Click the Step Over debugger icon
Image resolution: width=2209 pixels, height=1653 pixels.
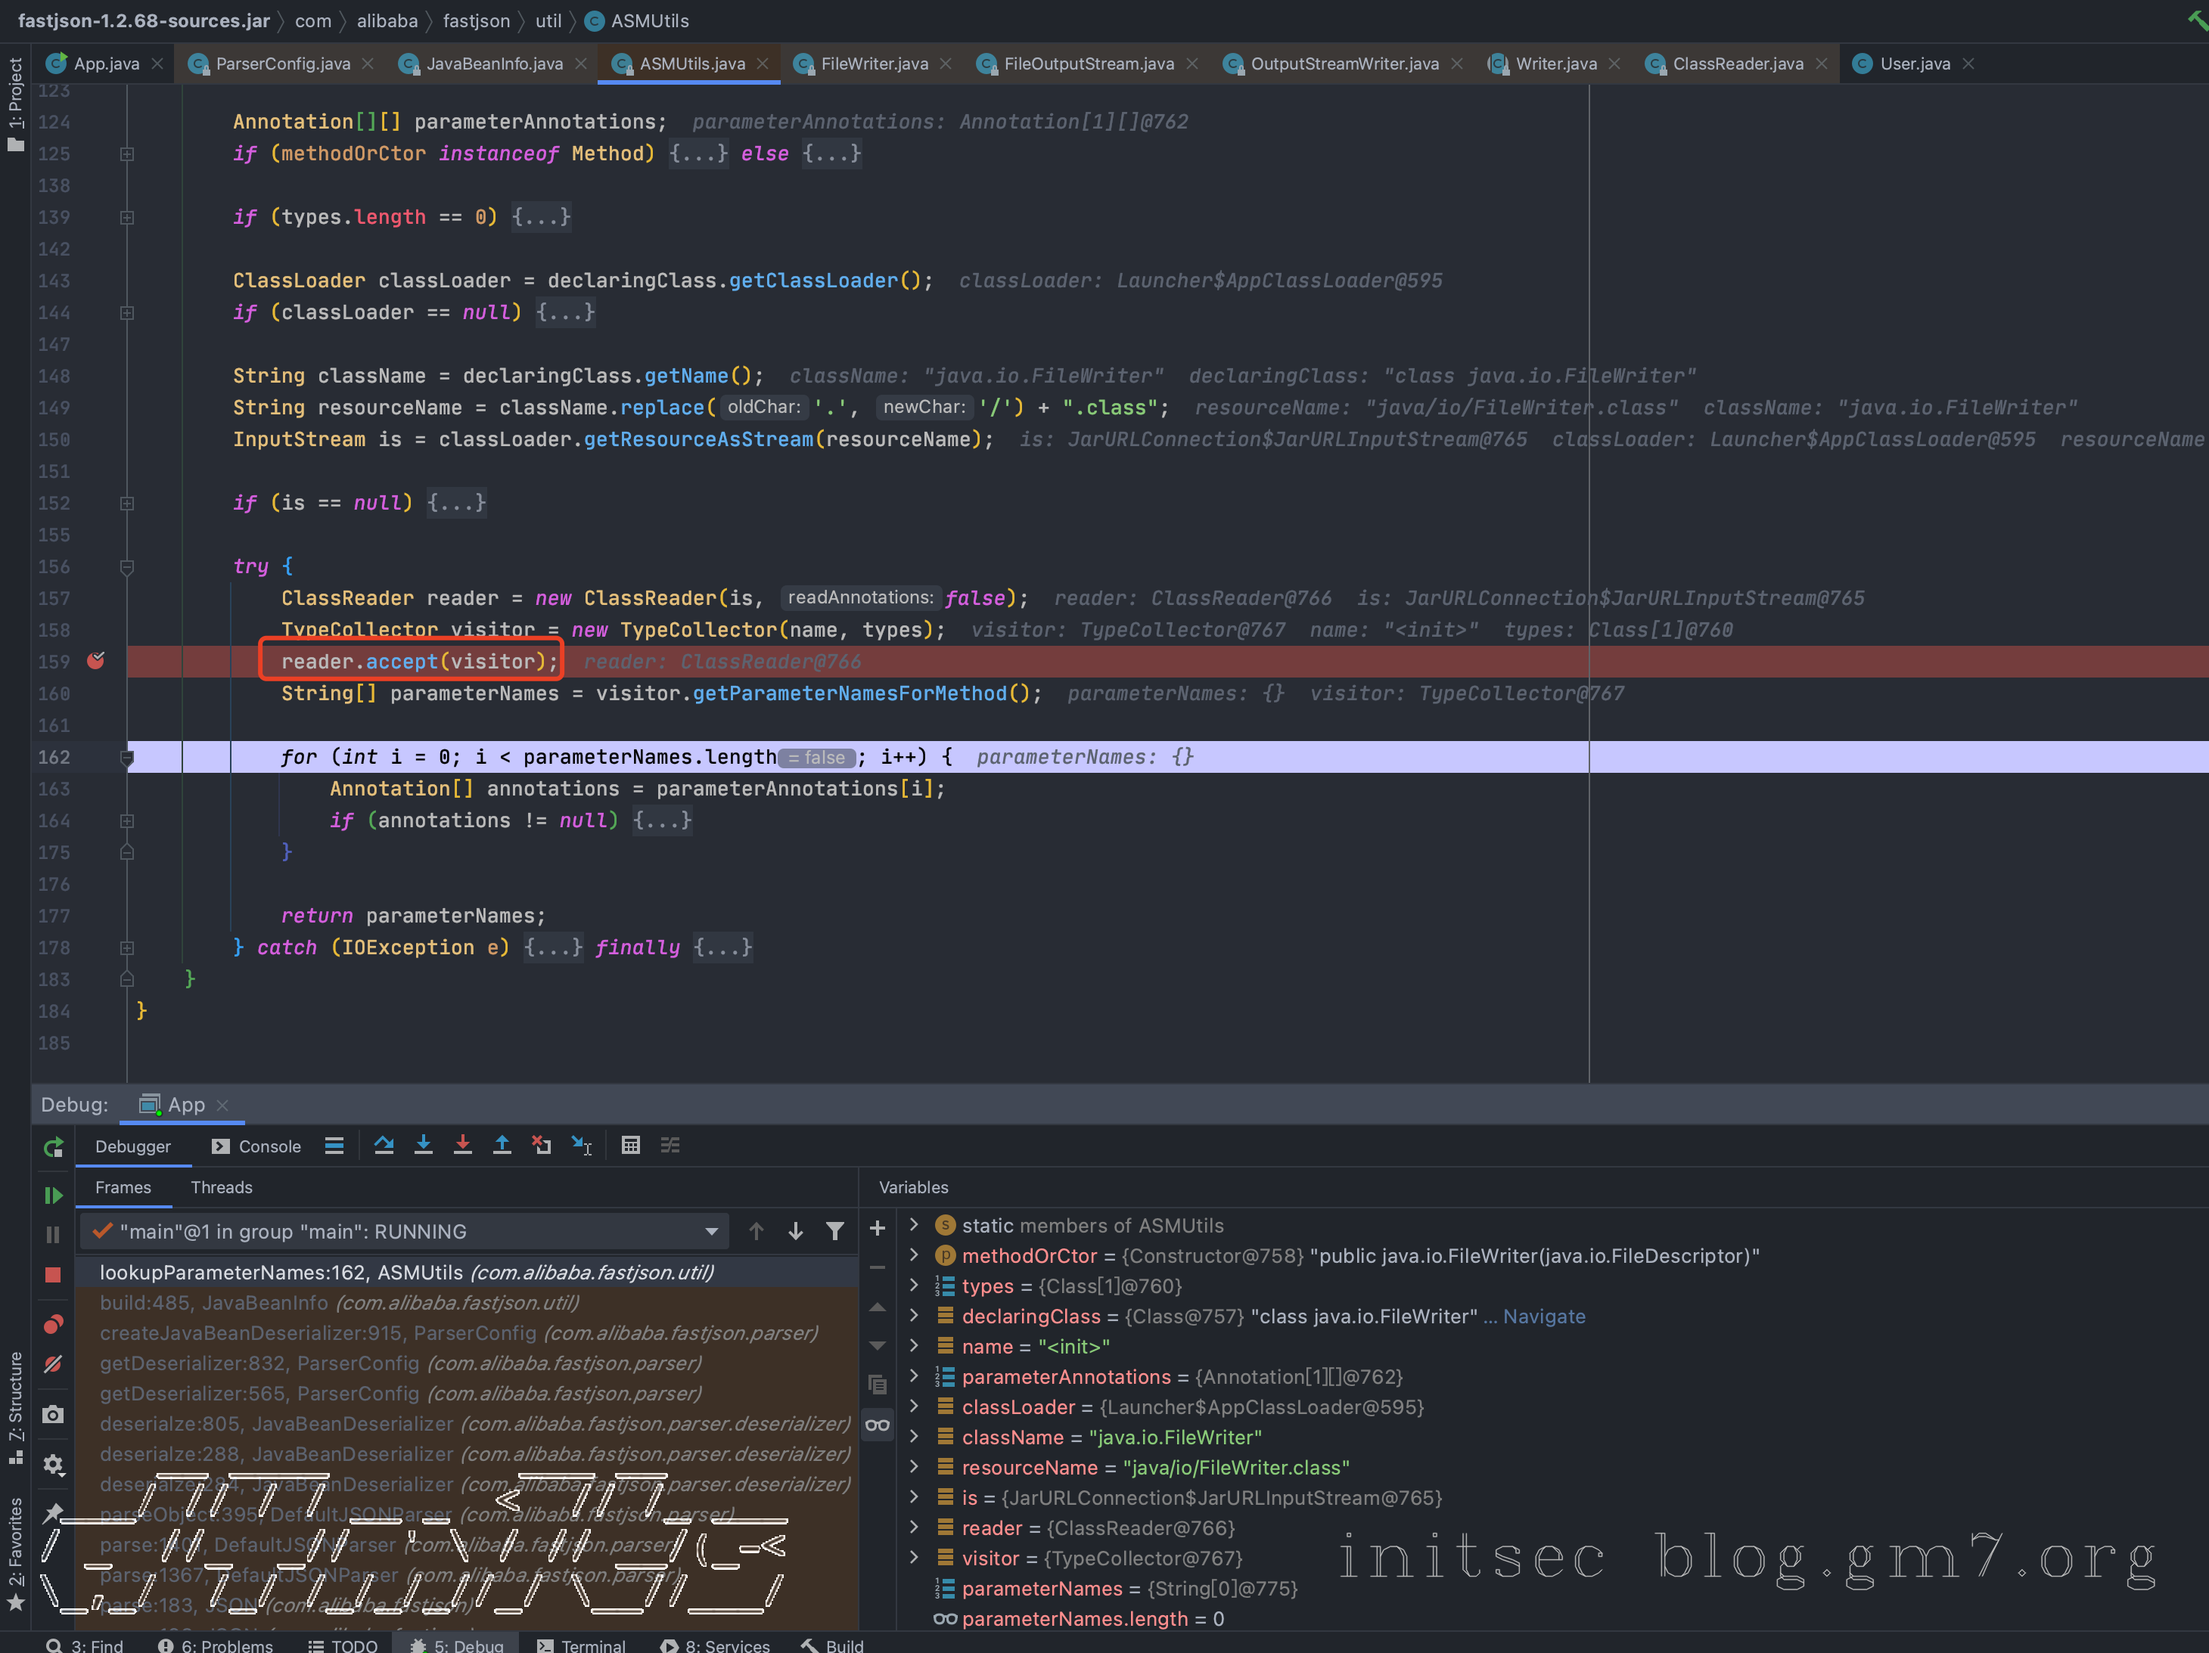(384, 1145)
